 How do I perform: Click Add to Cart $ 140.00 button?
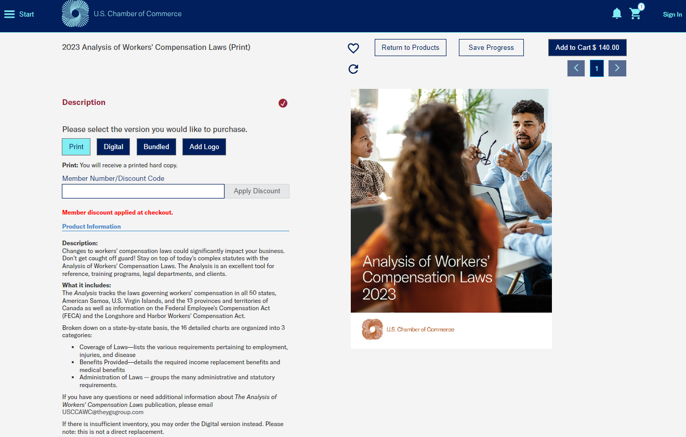click(x=587, y=47)
